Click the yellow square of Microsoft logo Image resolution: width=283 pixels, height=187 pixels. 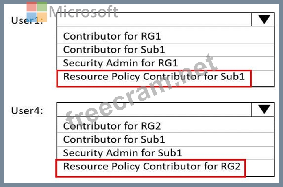point(42,17)
